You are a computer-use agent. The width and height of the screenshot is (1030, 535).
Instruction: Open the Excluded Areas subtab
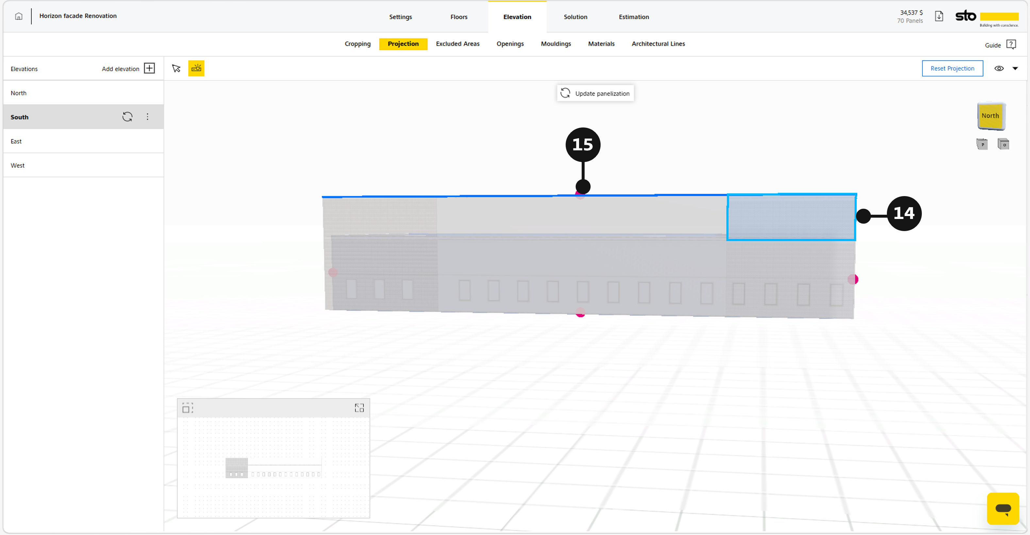tap(457, 43)
